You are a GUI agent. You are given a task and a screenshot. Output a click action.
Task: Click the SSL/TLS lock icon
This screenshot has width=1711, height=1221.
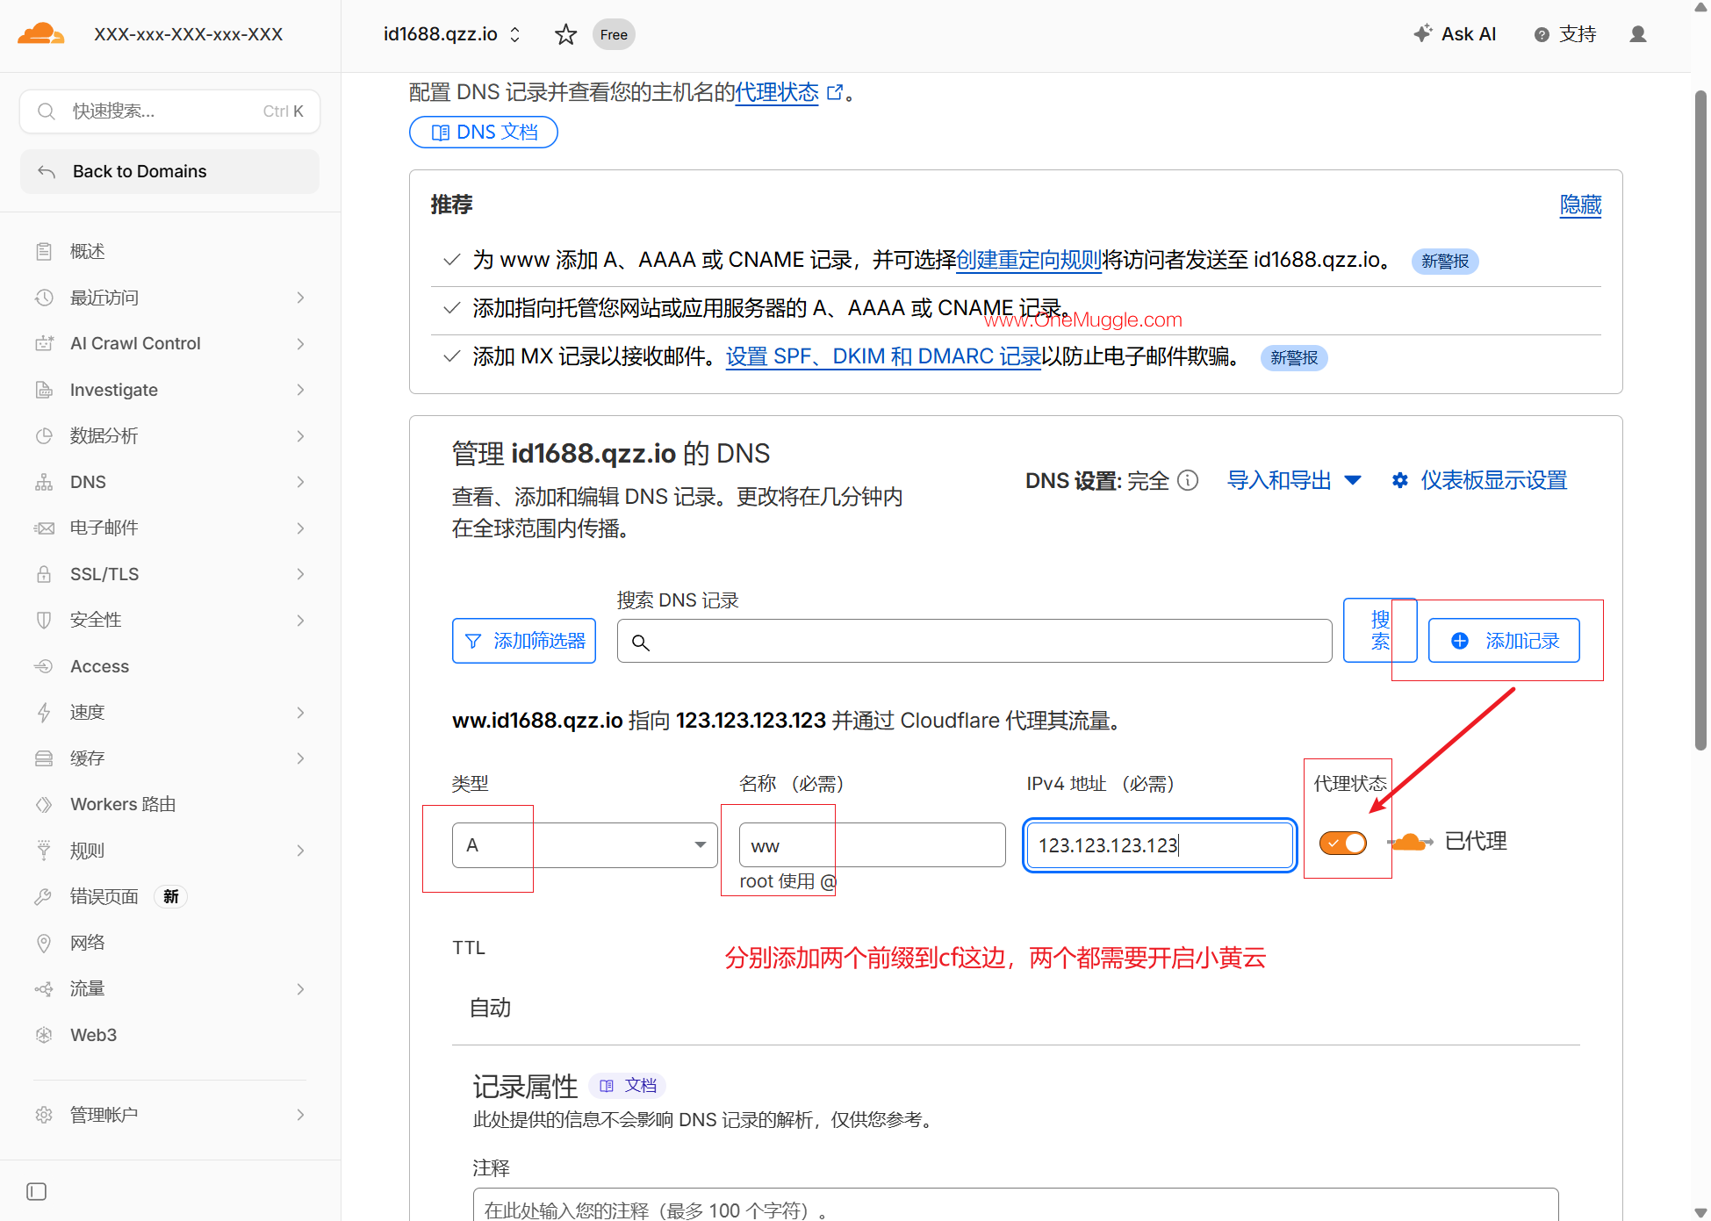pos(44,574)
